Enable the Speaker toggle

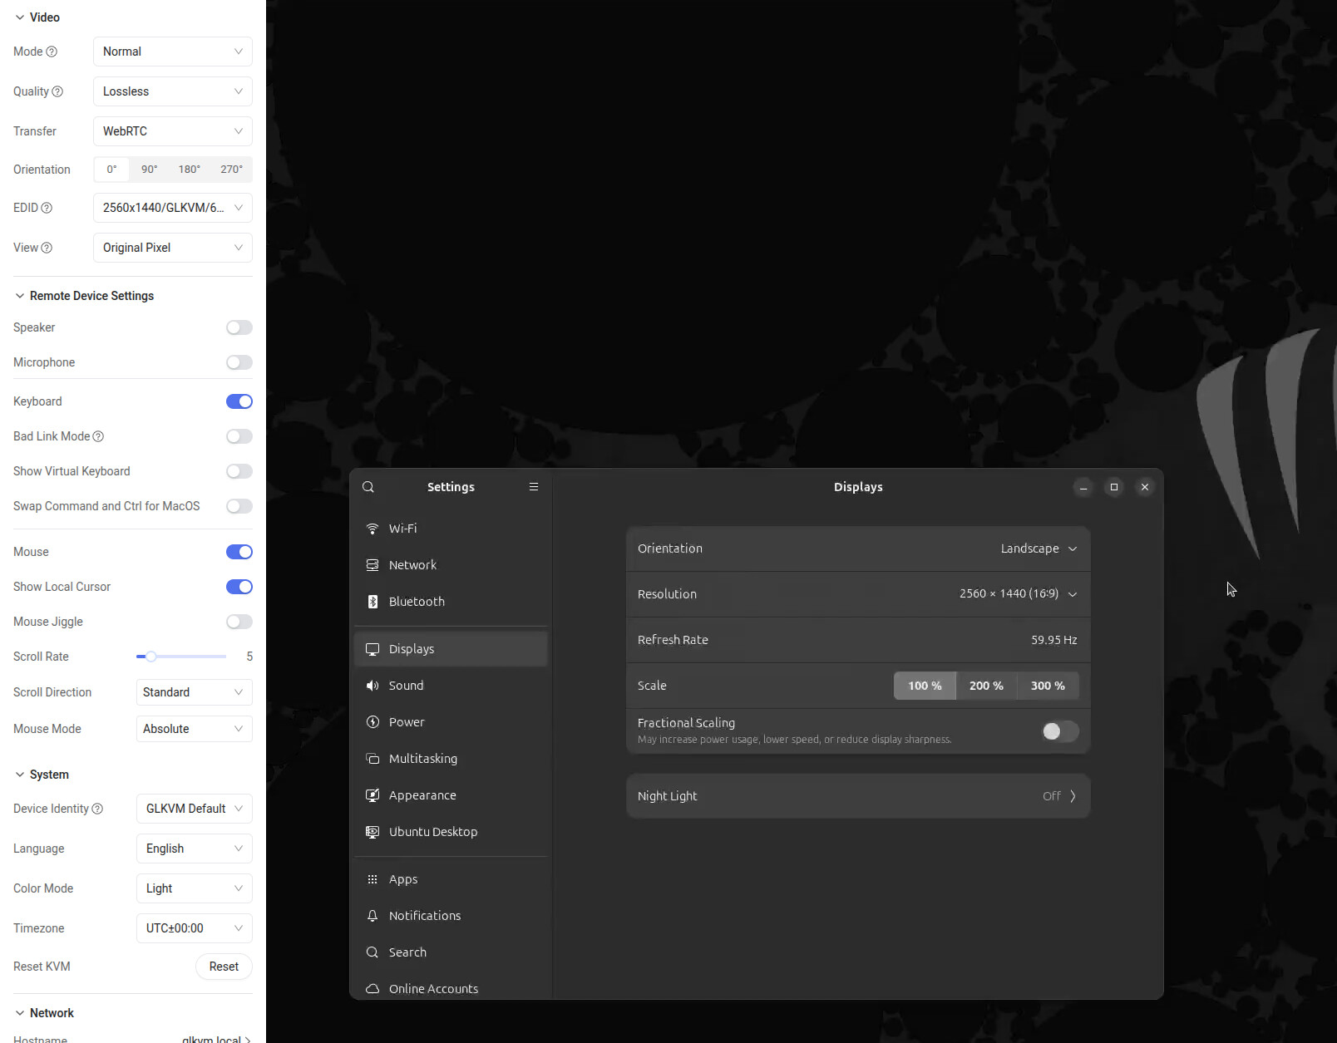[x=239, y=327]
